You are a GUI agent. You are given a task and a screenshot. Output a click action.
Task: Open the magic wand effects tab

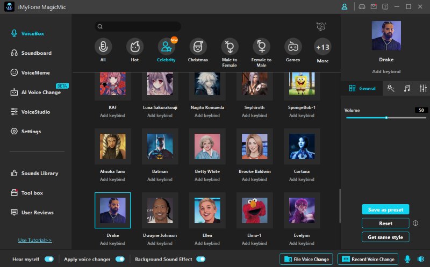tap(391, 88)
